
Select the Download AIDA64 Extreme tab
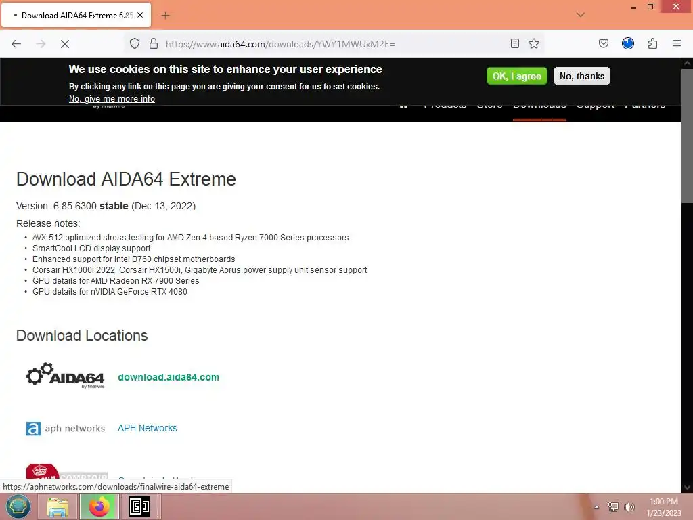pos(76,15)
